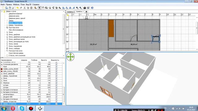The width and height of the screenshot is (198, 111).
Task: Click the Paste clipboard icon
Action: pos(31,8)
